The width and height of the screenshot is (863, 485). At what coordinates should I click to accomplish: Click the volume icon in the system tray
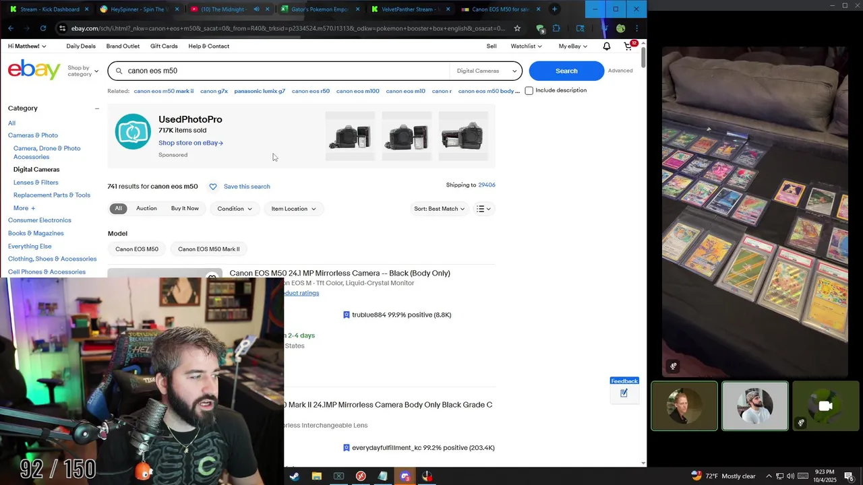coord(790,476)
